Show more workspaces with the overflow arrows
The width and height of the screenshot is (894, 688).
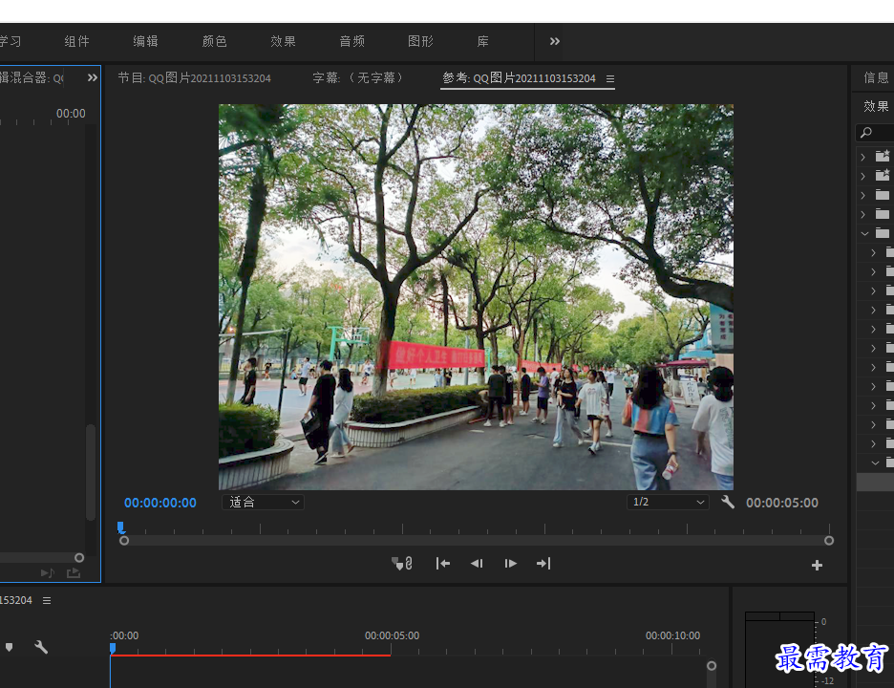coord(555,41)
